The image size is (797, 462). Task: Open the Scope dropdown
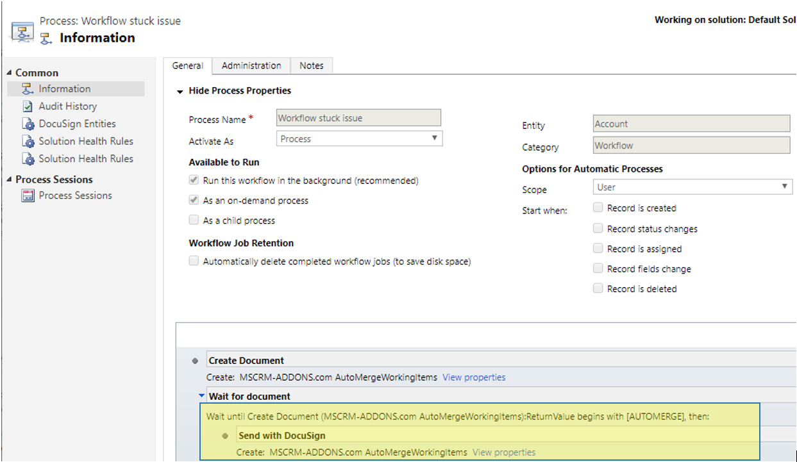coord(692,187)
